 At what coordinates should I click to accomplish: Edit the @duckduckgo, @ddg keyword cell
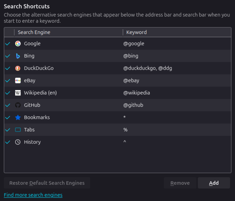pyautogui.click(x=148, y=68)
